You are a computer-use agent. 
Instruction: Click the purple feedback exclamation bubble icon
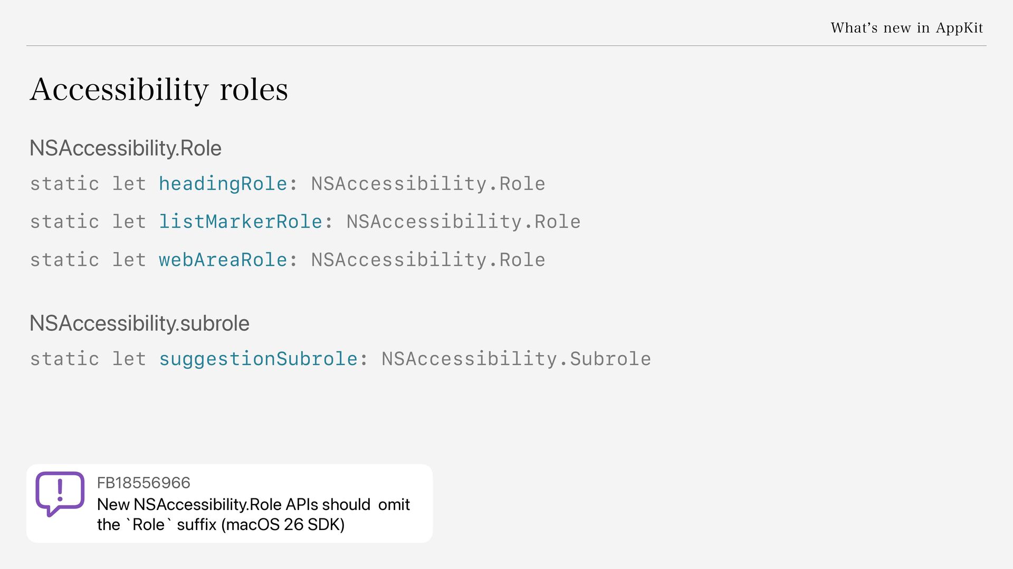[x=60, y=494]
